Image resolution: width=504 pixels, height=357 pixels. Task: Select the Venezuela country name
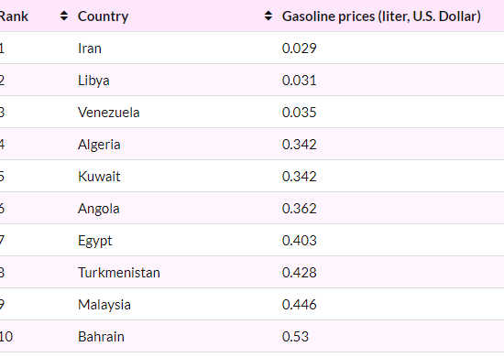click(x=109, y=113)
